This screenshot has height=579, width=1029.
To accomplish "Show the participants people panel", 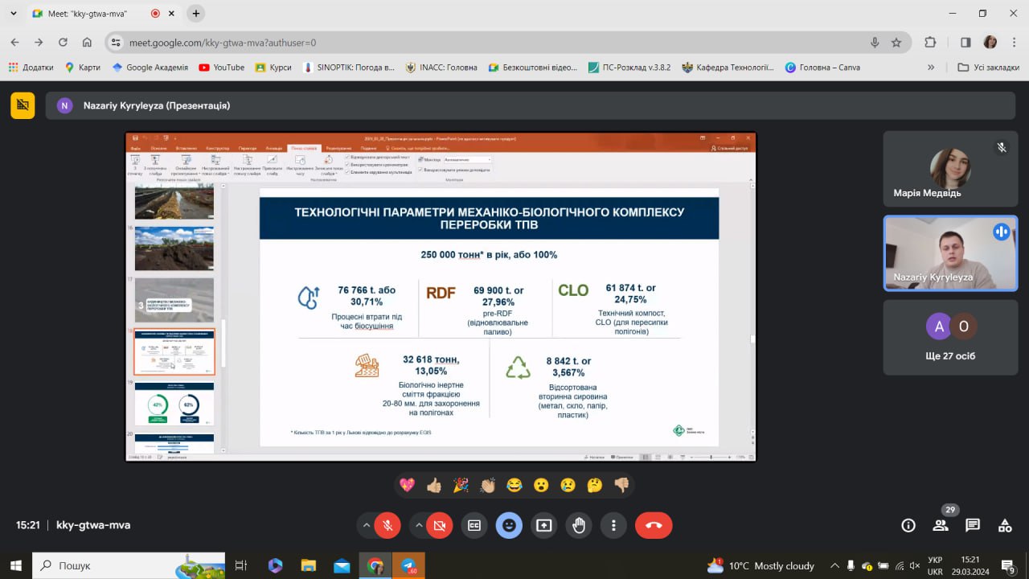I will (x=941, y=525).
